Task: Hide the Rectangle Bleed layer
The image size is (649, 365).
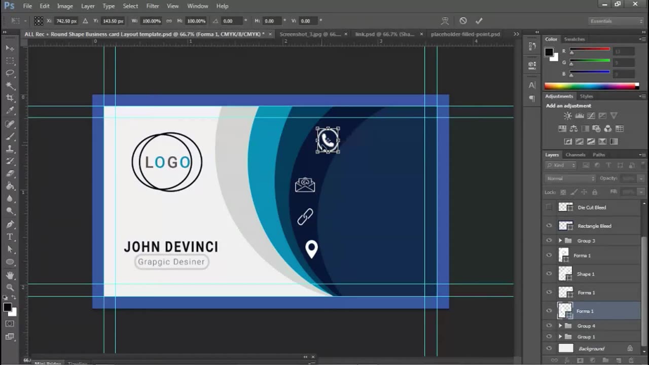Action: [549, 226]
